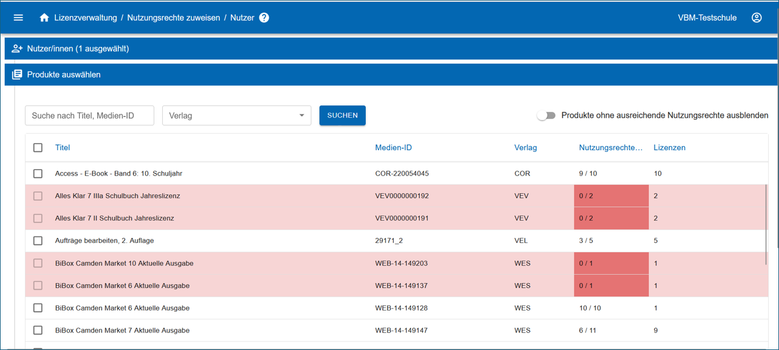
Task: Click the library icon beside Produkte auswählen
Action: coord(17,75)
